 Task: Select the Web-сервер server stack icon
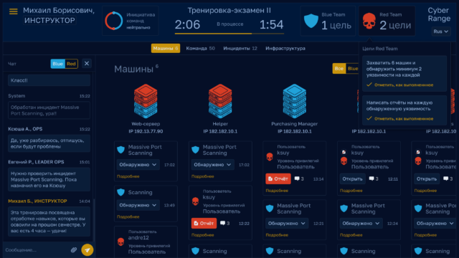[x=146, y=101]
